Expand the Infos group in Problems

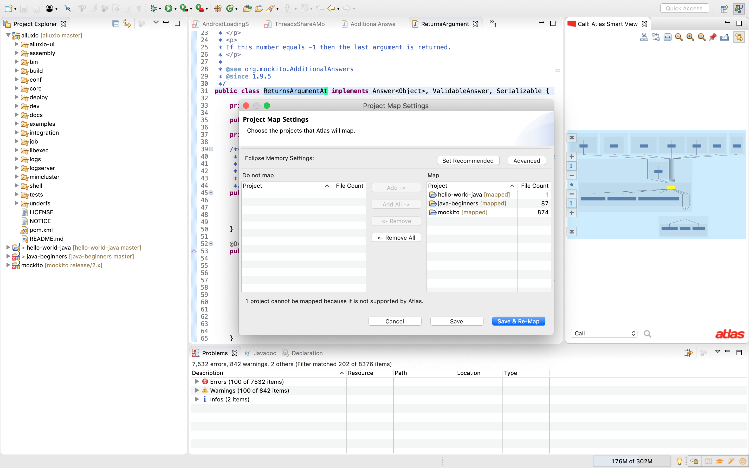click(x=197, y=399)
